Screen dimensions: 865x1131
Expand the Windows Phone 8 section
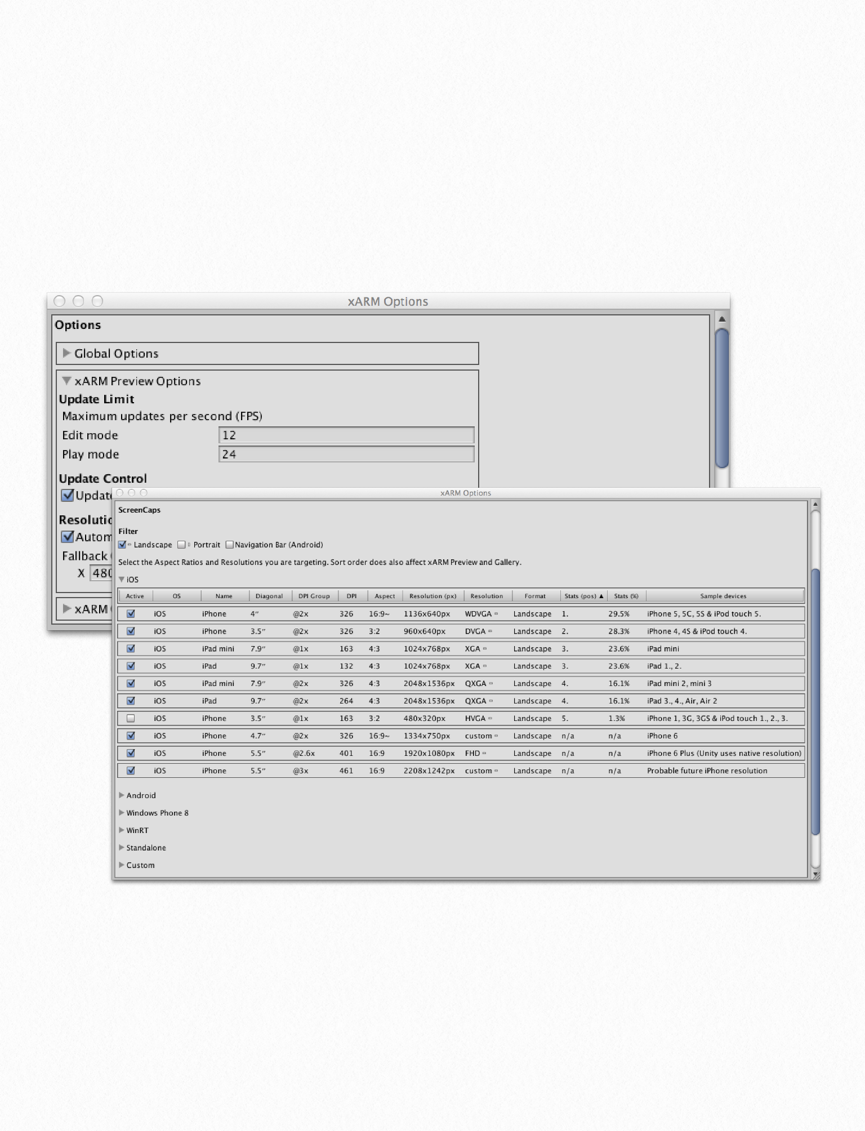coord(122,813)
